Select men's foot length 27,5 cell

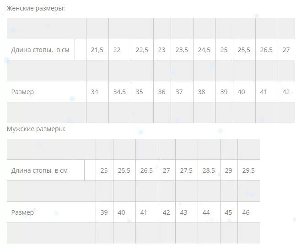(x=186, y=170)
